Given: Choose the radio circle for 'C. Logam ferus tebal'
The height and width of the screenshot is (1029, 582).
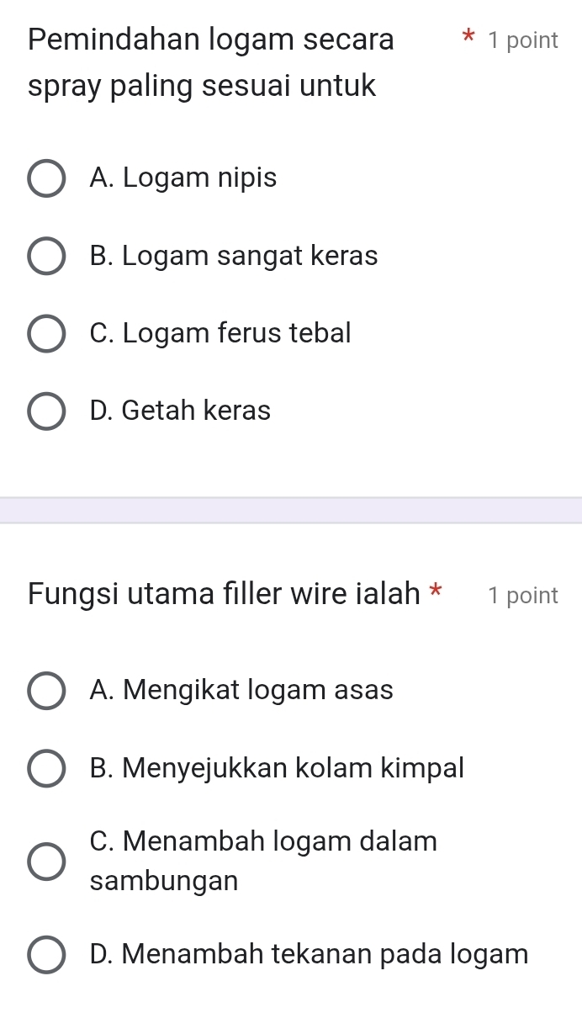Looking at the screenshot, I should pyautogui.click(x=46, y=333).
